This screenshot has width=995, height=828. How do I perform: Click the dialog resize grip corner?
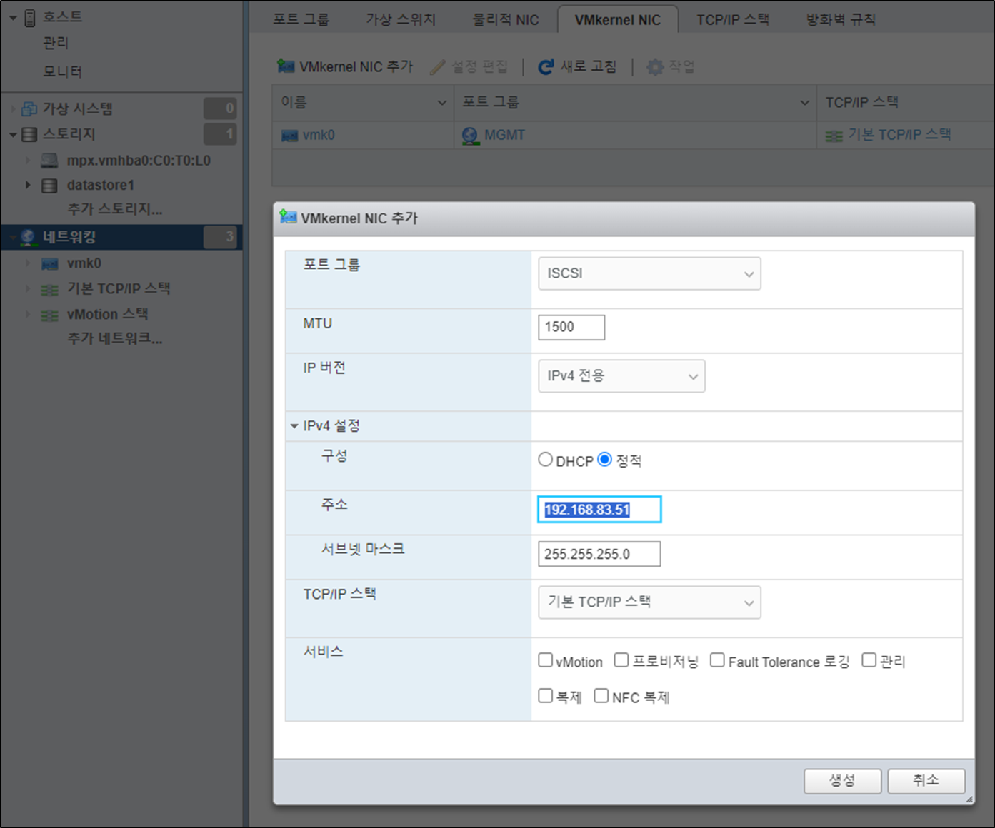pyautogui.click(x=969, y=799)
